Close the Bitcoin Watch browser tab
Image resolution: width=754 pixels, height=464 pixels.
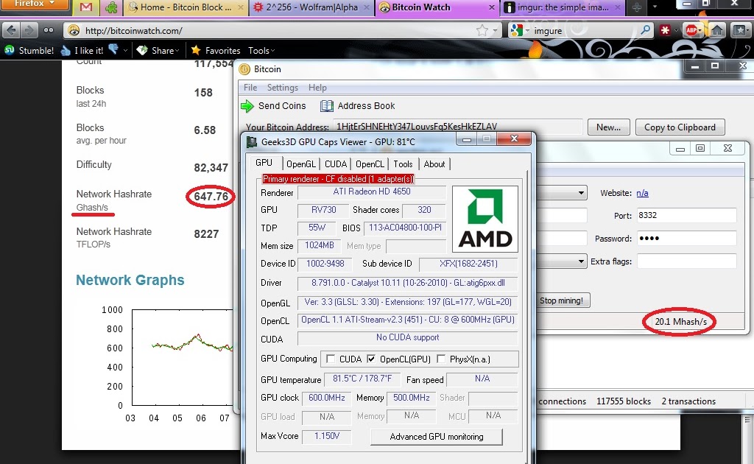tap(491, 7)
